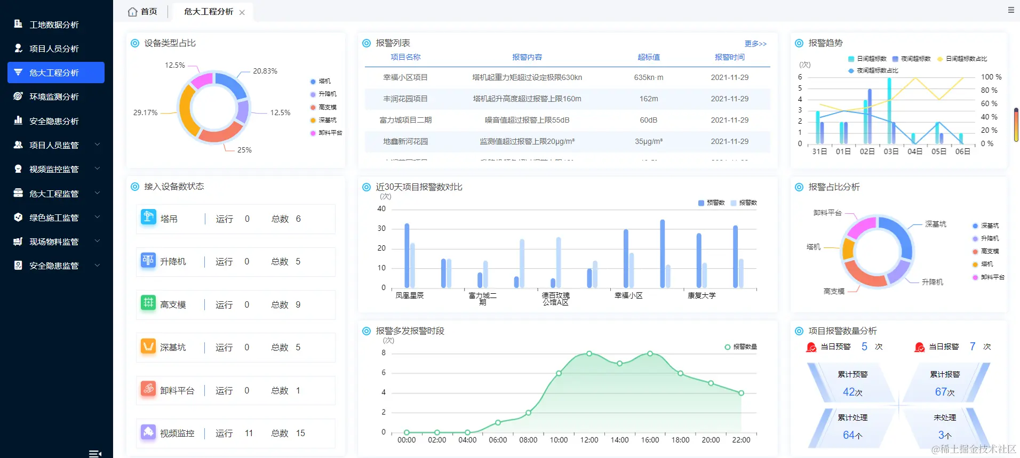1020x458 pixels.
Task: Expand the 现场物料监管 submenu
Action: click(x=97, y=241)
